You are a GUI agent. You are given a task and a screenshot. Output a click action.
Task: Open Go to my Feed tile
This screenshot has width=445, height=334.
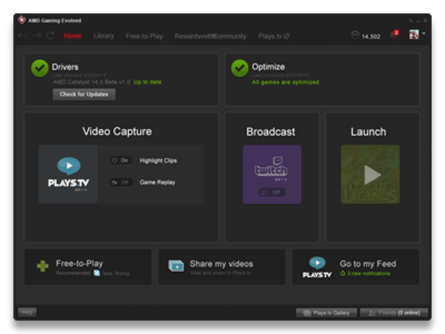click(356, 267)
